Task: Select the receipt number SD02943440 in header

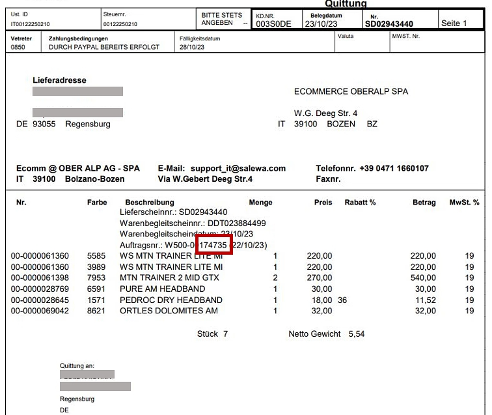Action: point(389,24)
